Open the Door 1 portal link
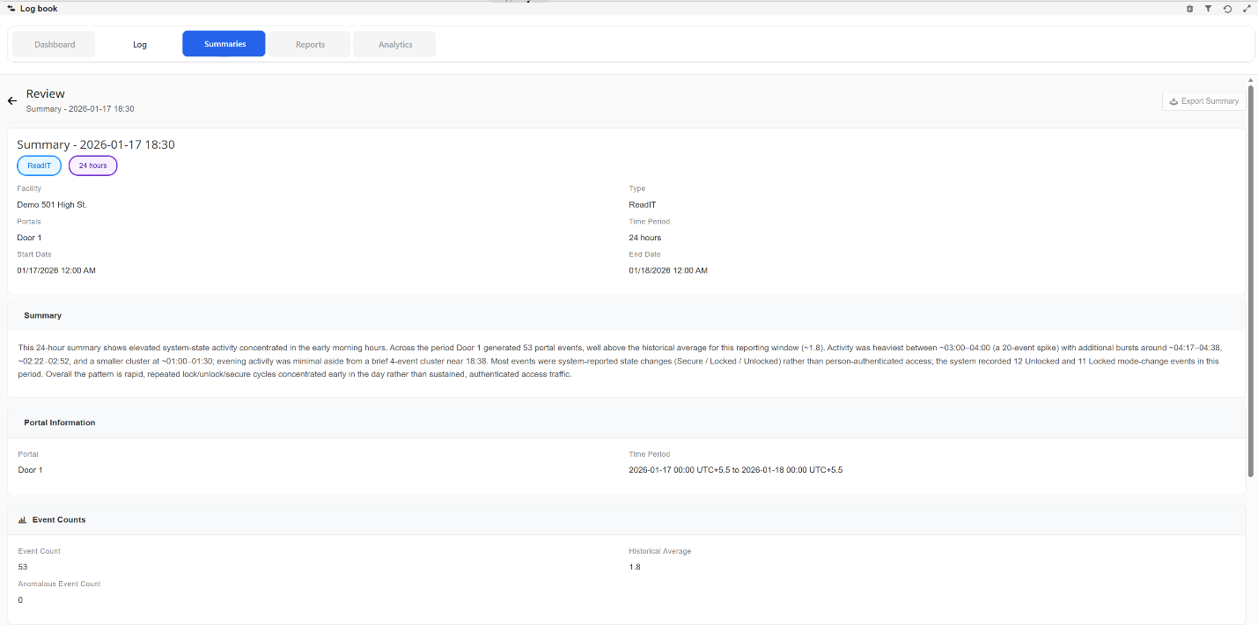Viewport: 1258px width, 625px height. [x=30, y=469]
